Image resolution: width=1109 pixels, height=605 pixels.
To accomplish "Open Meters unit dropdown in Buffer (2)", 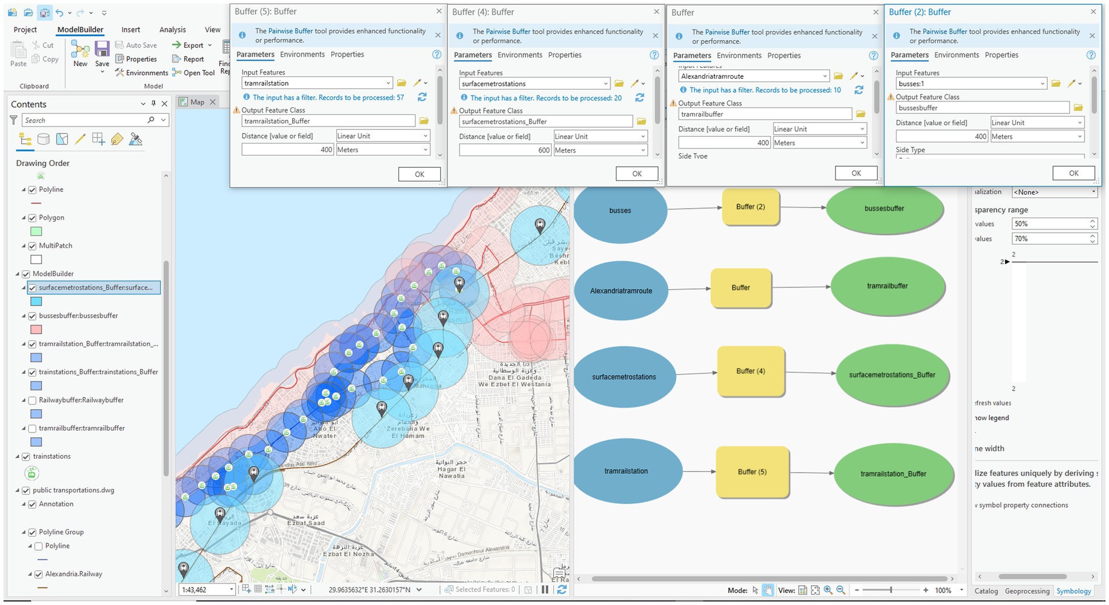I will pos(1079,136).
